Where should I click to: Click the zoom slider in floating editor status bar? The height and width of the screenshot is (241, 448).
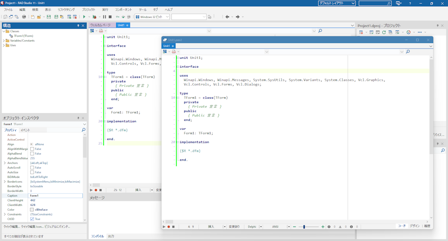point(304,227)
